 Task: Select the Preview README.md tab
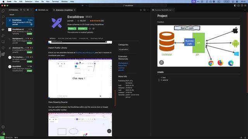163,10
